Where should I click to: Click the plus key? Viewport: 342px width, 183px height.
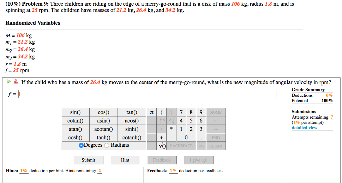(x=162, y=138)
